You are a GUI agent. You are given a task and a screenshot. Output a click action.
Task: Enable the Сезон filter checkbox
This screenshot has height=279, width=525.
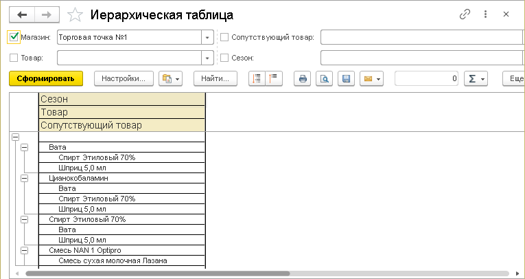pyautogui.click(x=224, y=58)
